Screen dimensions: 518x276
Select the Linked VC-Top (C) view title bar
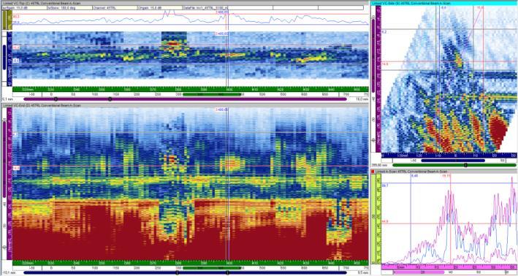click(x=185, y=3)
